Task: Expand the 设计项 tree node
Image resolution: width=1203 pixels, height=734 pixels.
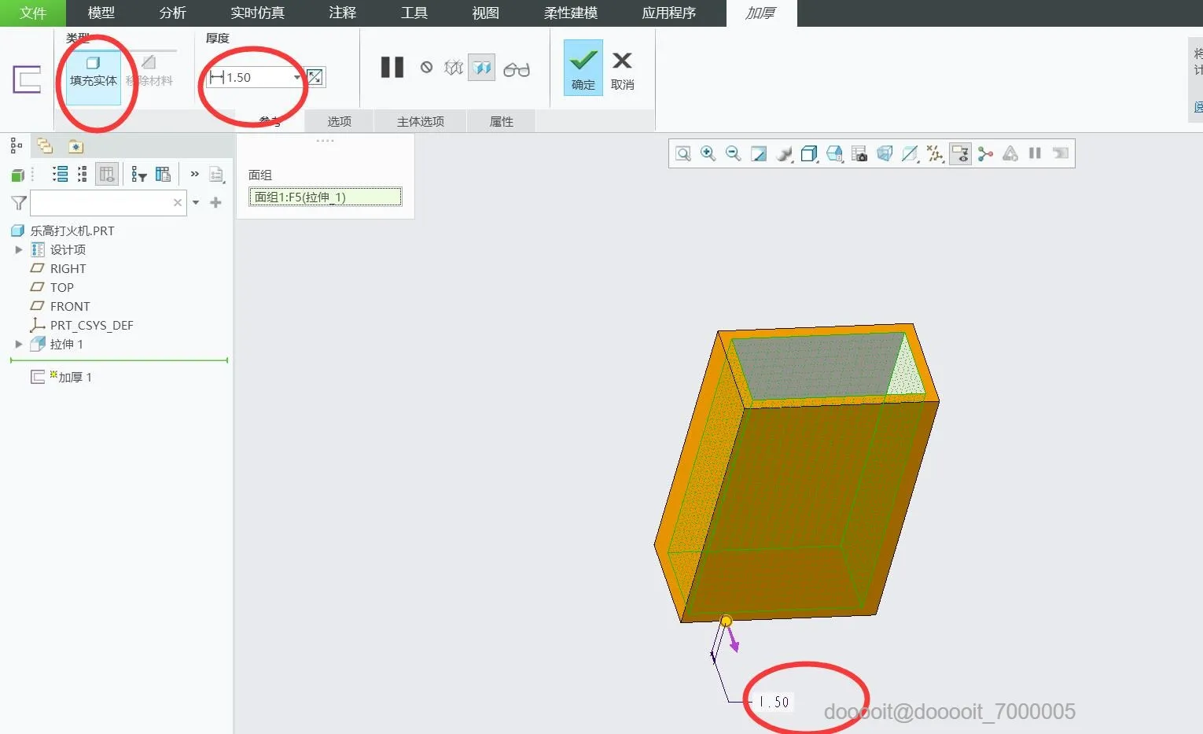Action: tap(19, 249)
